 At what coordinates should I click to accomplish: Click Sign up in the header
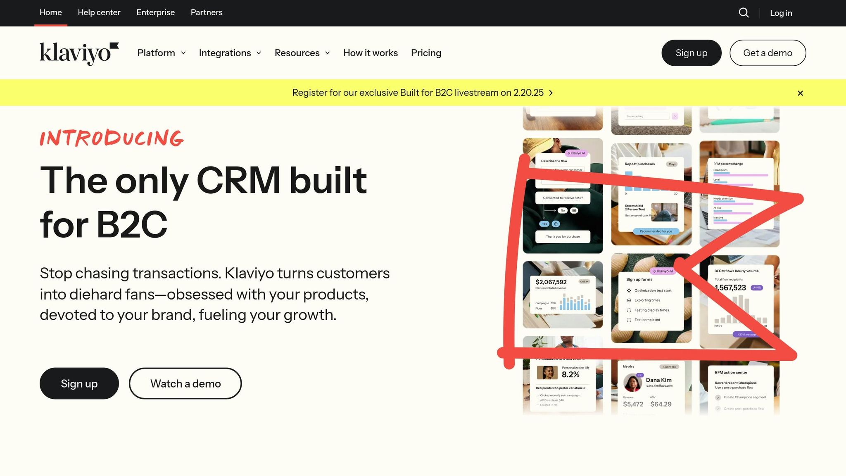[x=692, y=53]
